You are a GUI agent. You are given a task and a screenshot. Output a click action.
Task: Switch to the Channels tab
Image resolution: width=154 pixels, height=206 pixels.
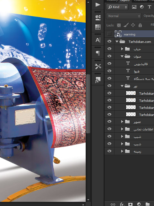[x=141, y=1]
